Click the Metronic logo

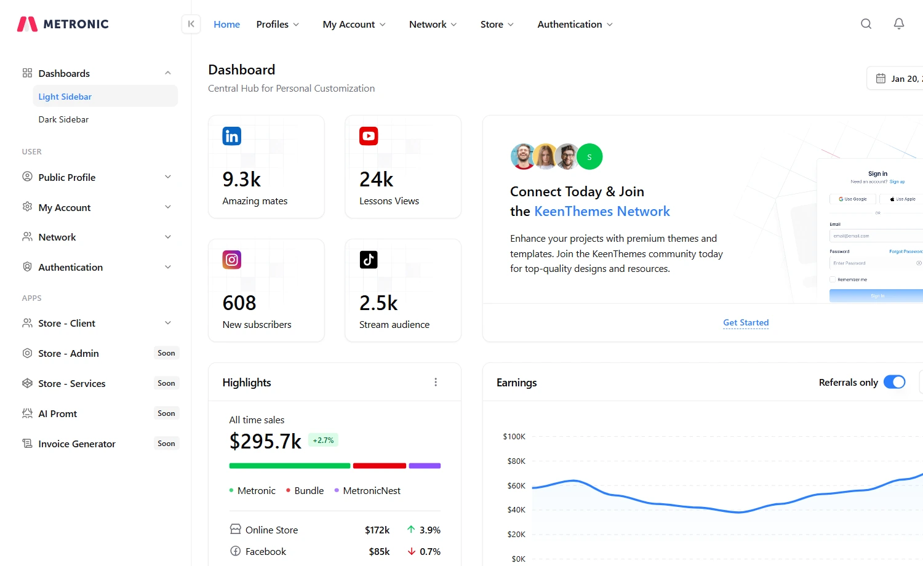click(63, 24)
